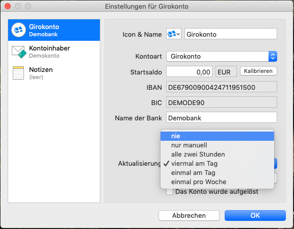This screenshot has height=229, width=294.
Task: Open the Notizen notepad icon
Action: [18, 73]
